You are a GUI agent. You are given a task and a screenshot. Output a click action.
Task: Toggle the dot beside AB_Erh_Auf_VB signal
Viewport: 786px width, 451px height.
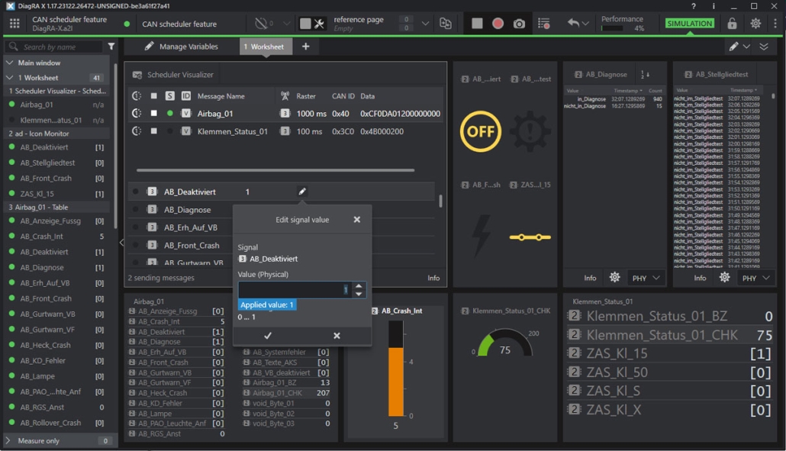[135, 227]
